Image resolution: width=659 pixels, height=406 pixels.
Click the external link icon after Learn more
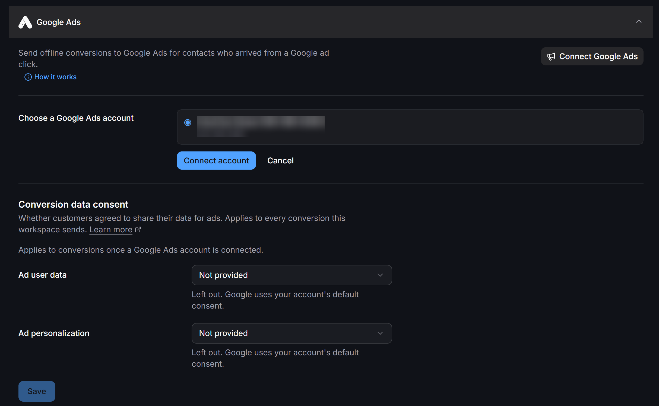click(x=138, y=230)
